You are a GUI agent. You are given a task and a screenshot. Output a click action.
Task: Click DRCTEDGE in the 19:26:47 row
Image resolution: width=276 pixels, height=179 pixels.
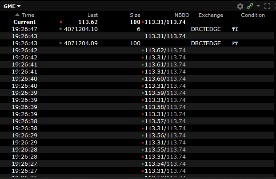pyautogui.click(x=206, y=29)
